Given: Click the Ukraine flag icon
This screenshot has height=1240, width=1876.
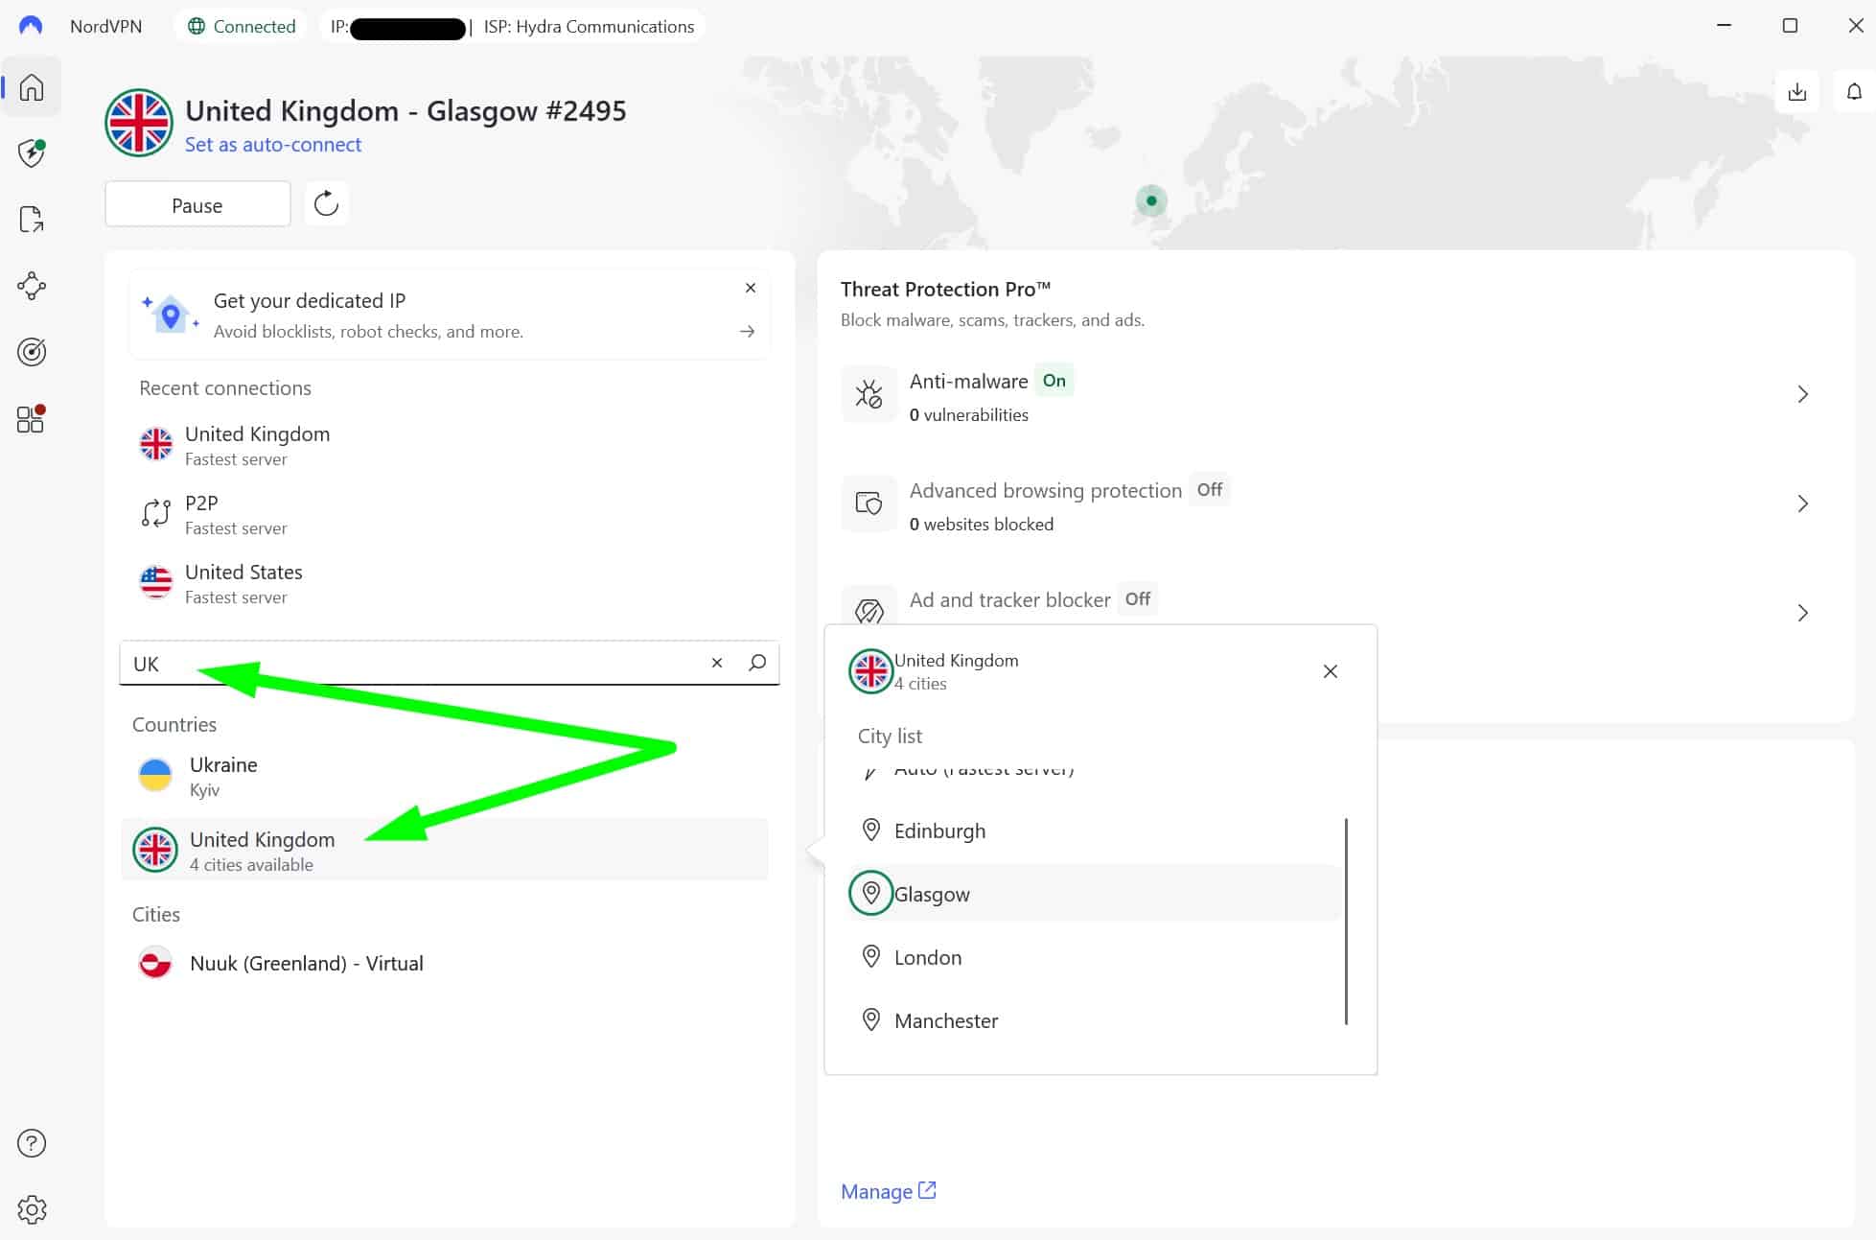Looking at the screenshot, I should 155,775.
